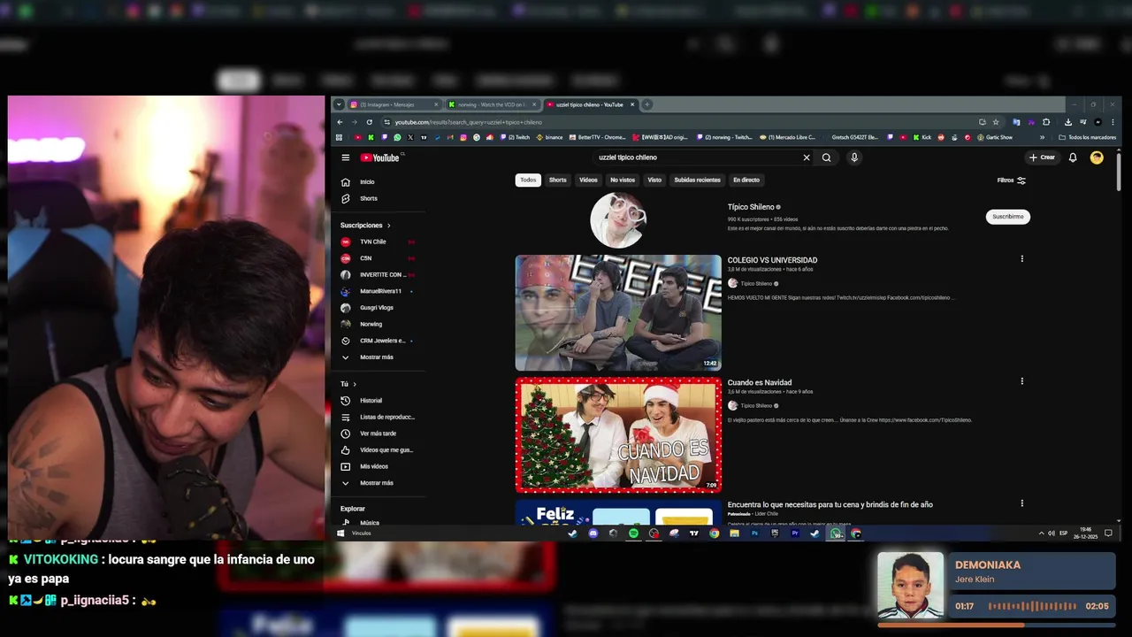Click the Cuando es Navidad video title
This screenshot has height=637, width=1132.
point(760,382)
